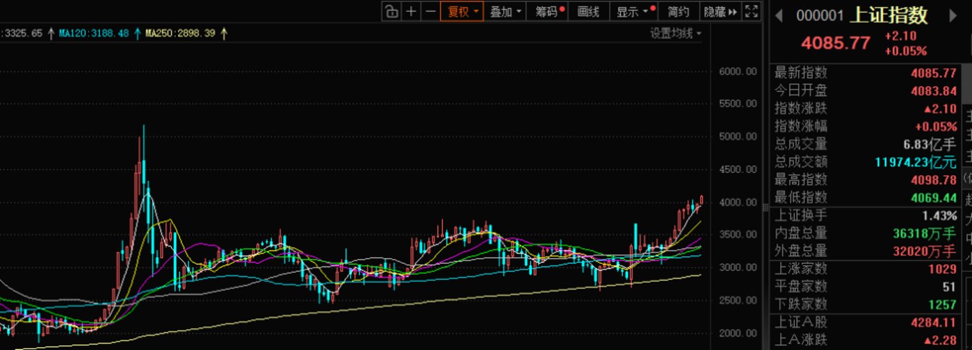Enter fullscreen with the expand arrows icon
This screenshot has width=972, height=350.
click(x=751, y=11)
